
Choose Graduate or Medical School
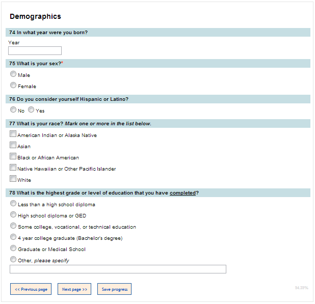[13, 248]
